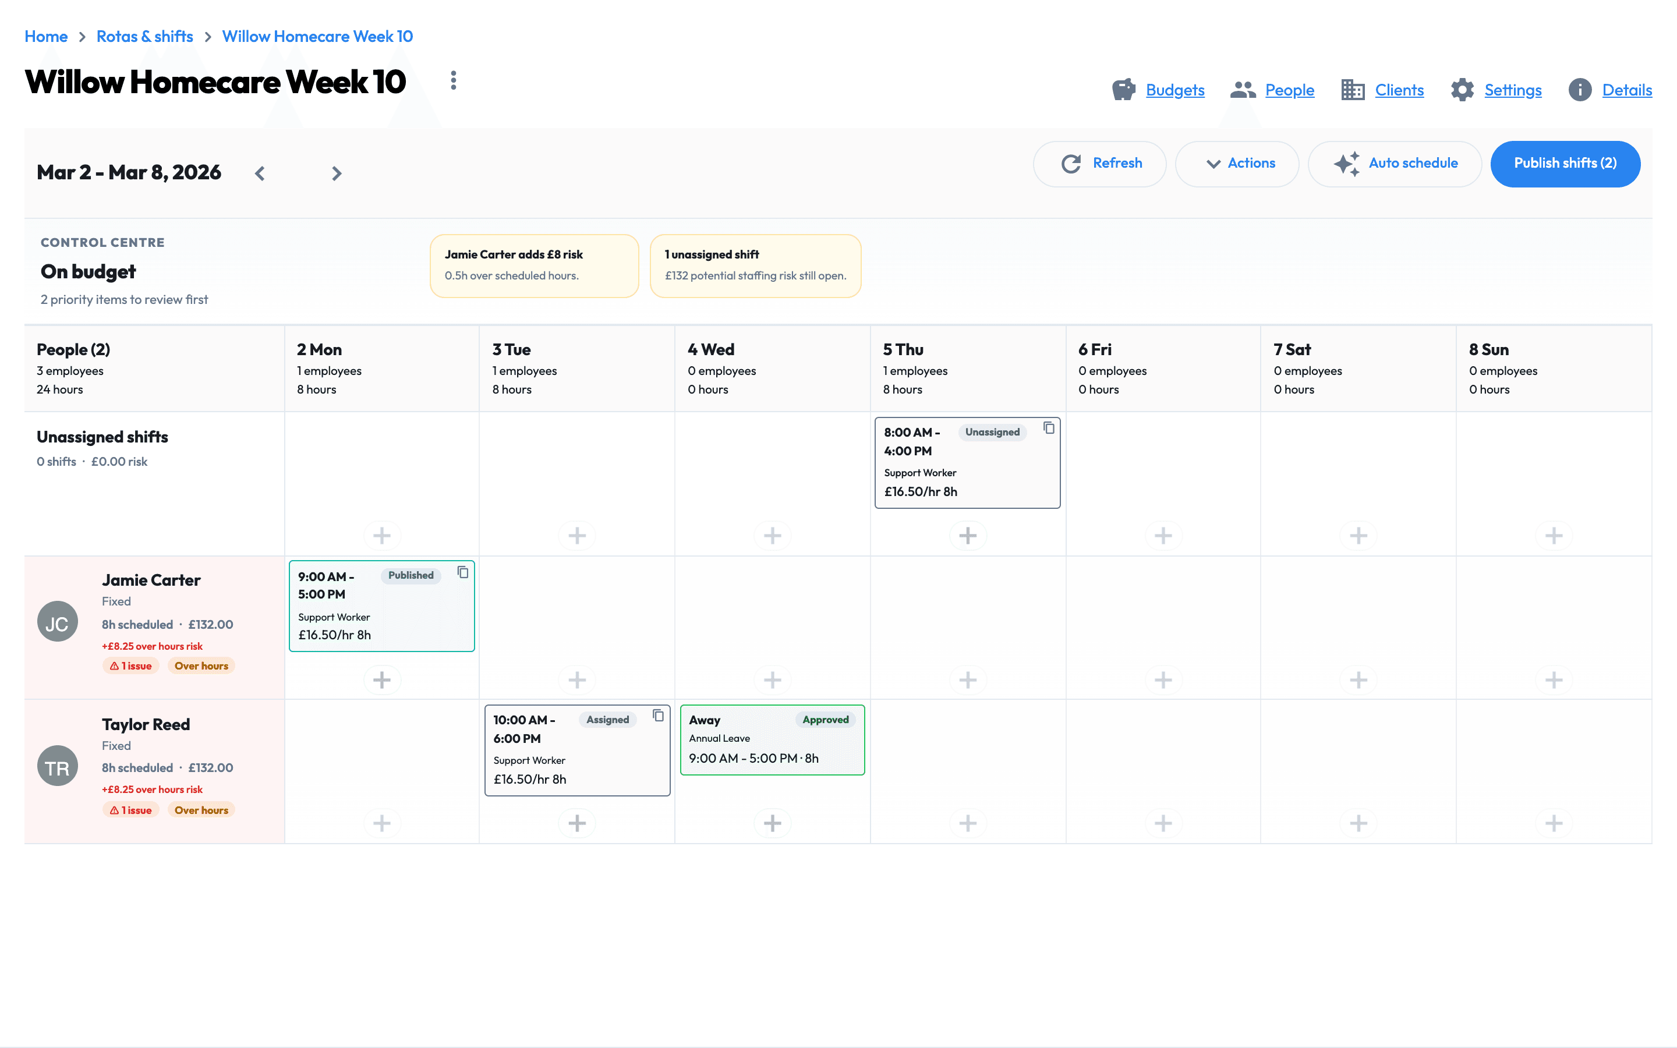Screen dimensions: 1677x1048
Task: Click the 2 Mon column header
Action: coord(382,369)
